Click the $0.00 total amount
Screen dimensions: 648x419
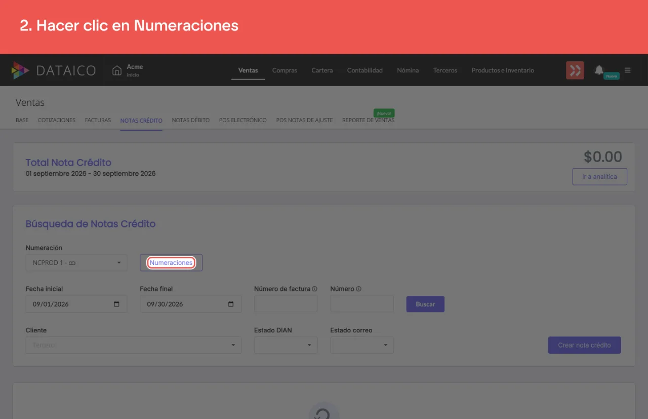603,157
